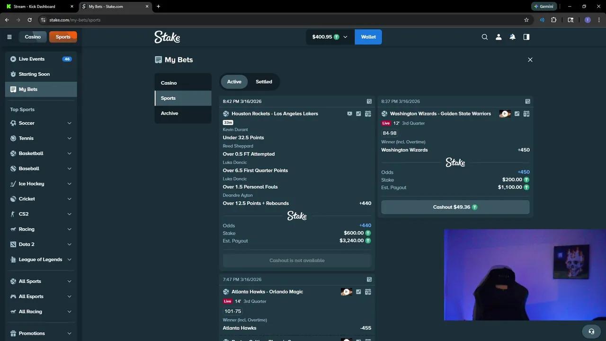Play live stream for Hawks - Magic
The width and height of the screenshot is (606, 341).
tap(347, 292)
